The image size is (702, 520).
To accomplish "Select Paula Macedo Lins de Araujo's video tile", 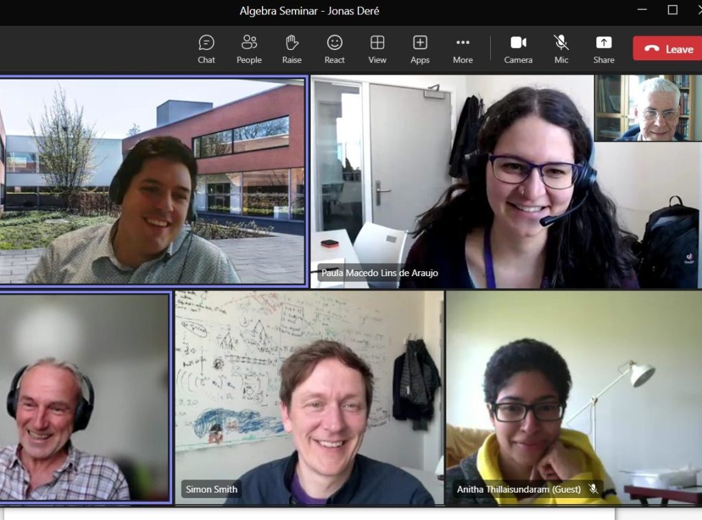I will pyautogui.click(x=452, y=182).
